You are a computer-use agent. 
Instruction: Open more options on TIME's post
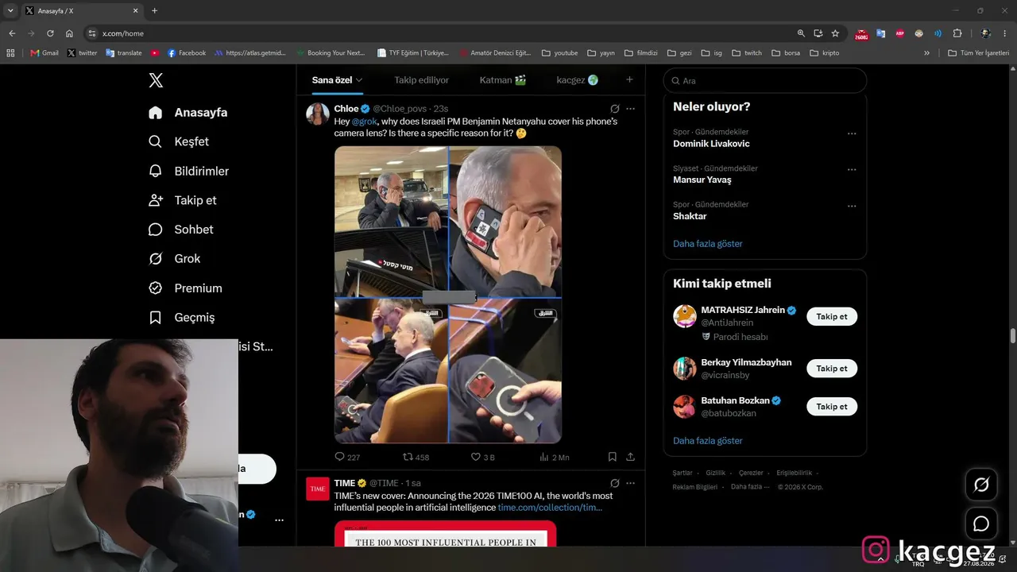[x=631, y=483]
